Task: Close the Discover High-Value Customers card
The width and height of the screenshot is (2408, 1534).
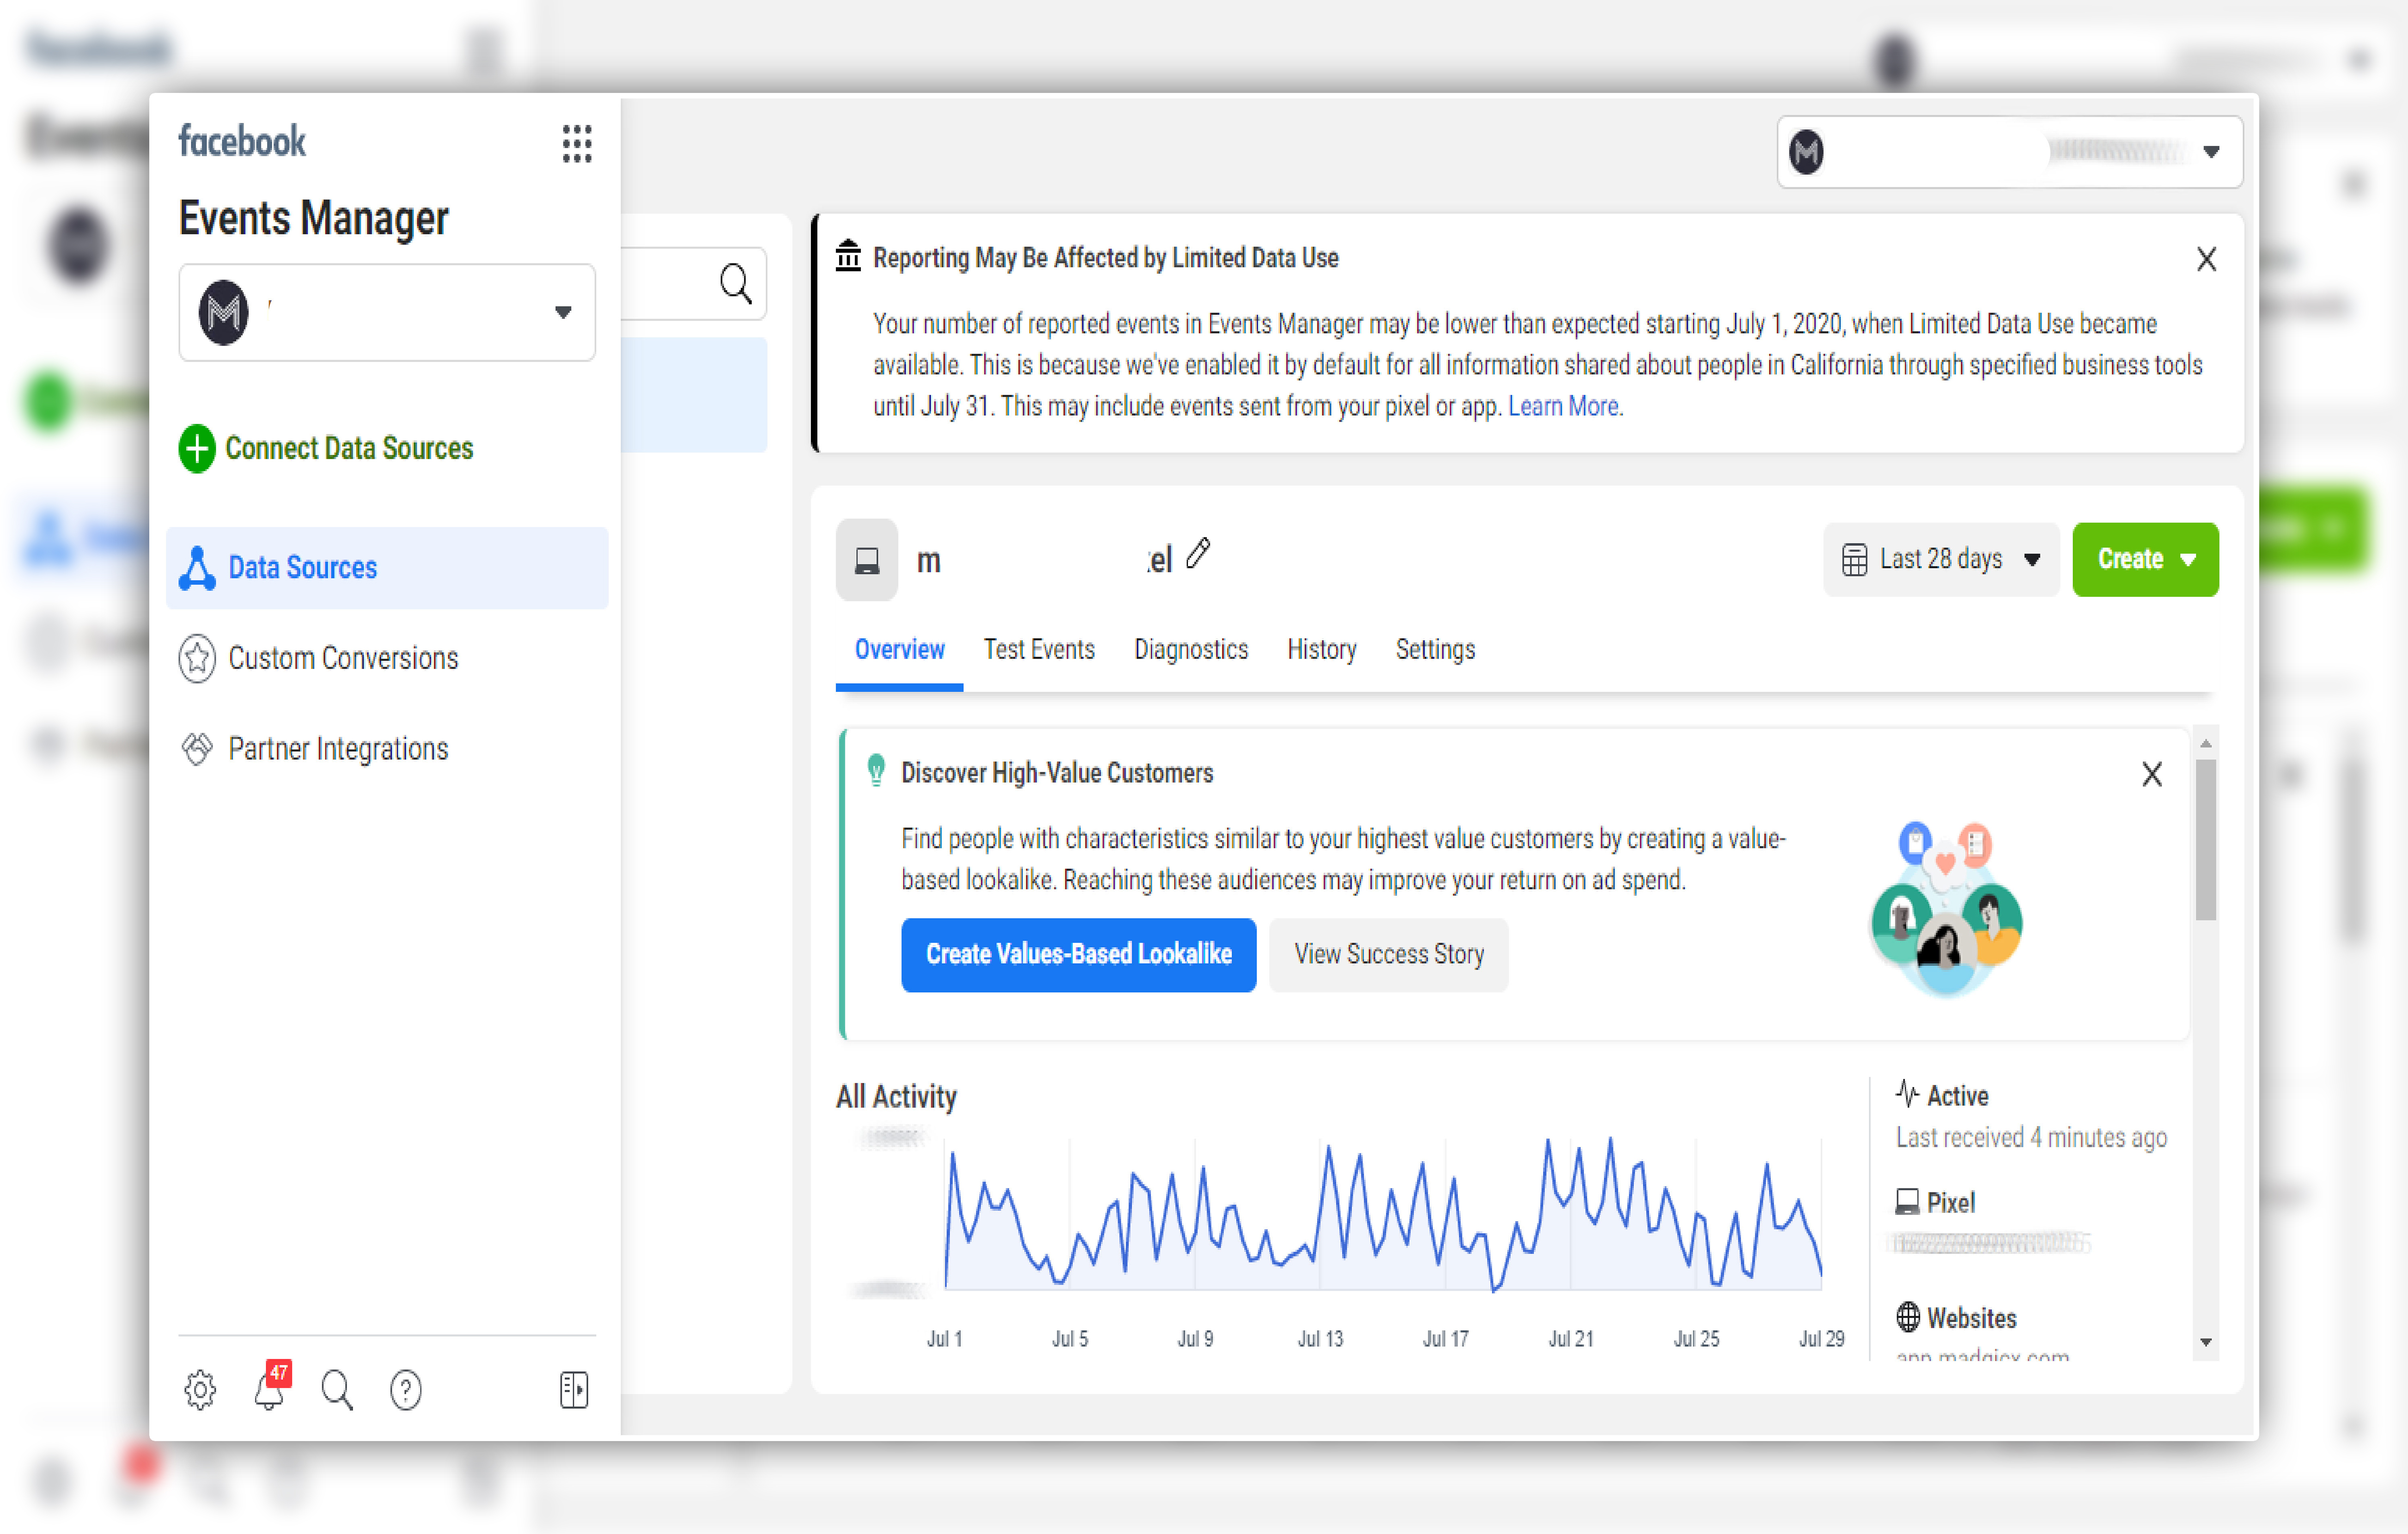Action: click(x=2151, y=774)
